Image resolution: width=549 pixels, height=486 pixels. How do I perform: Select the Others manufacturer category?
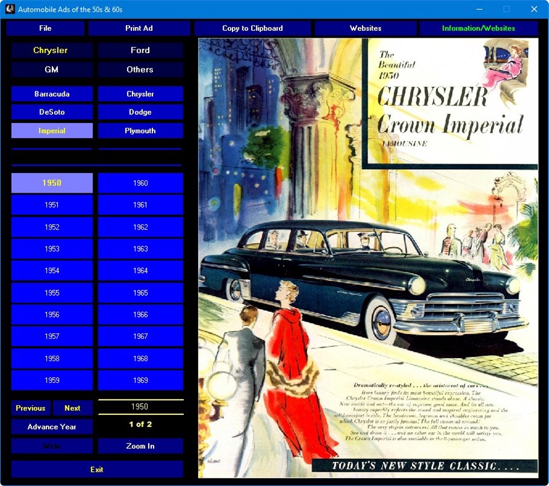coord(140,69)
